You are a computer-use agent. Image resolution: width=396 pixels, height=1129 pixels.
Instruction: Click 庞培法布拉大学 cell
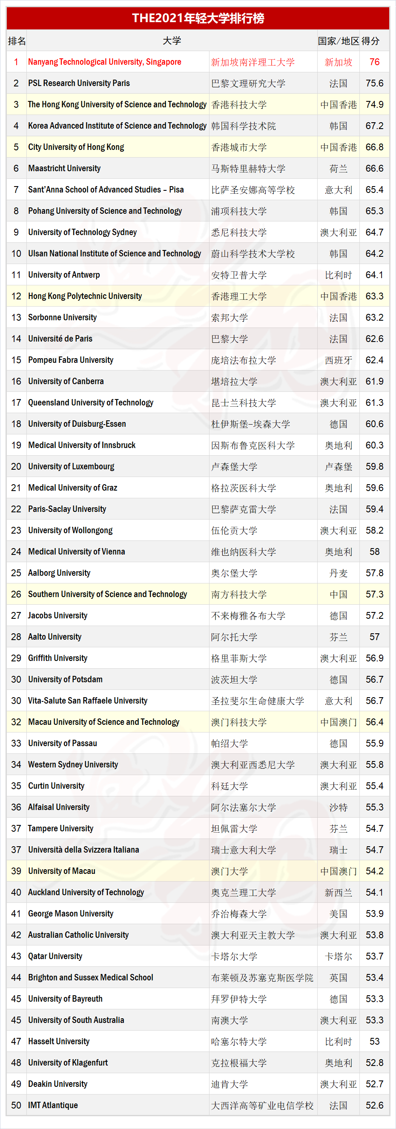pyautogui.click(x=263, y=360)
